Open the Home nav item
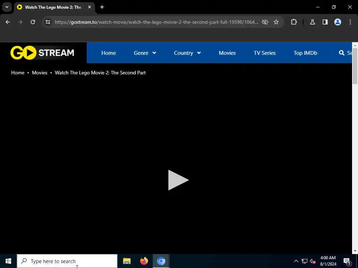This screenshot has height=268, width=358. click(108, 53)
